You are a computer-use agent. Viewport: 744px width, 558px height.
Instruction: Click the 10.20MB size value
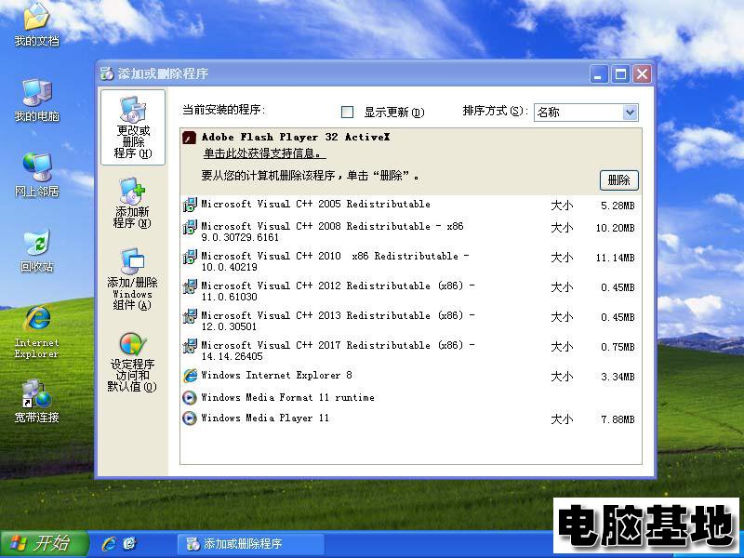(x=615, y=228)
